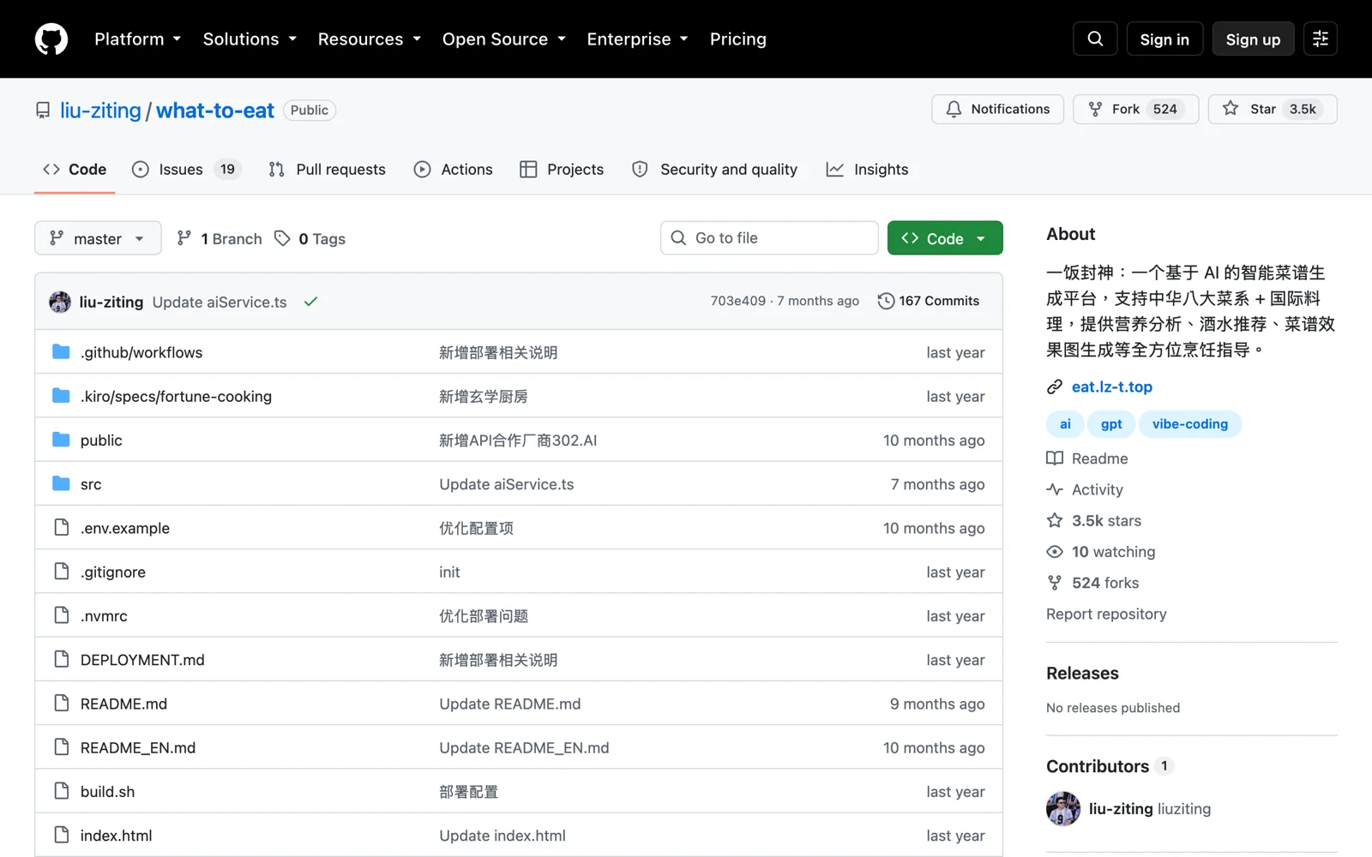Open the master branch selector
This screenshot has width=1372, height=857.
[x=98, y=238]
